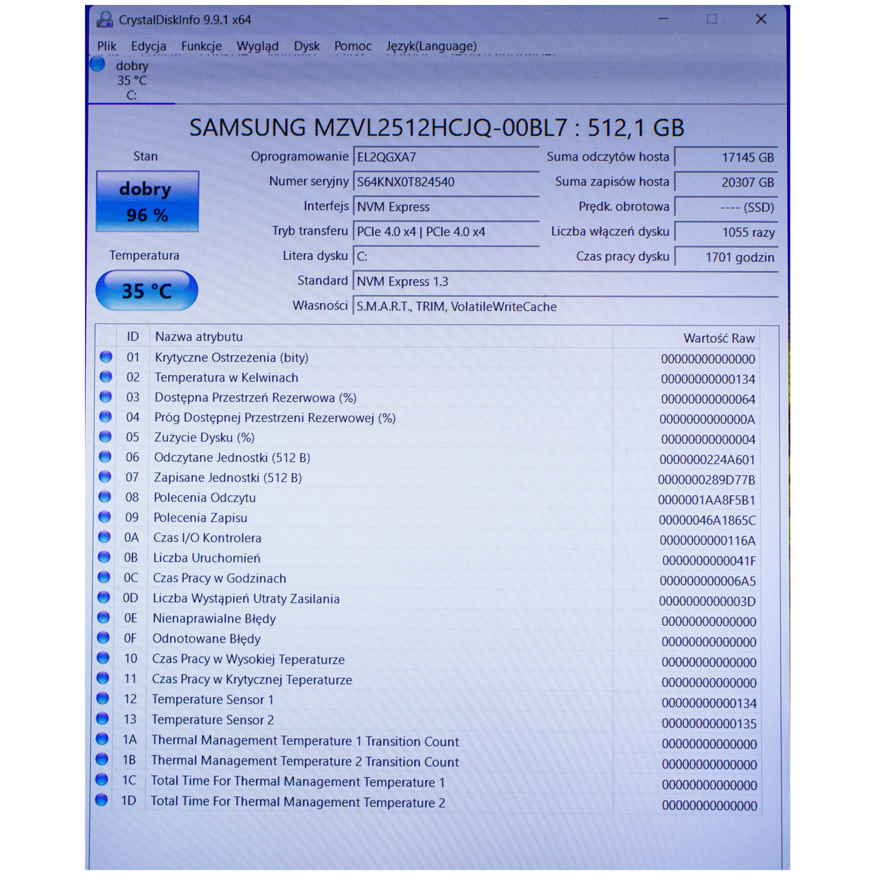Click the Litera dysku field
Screen dimensions: 875x875
[446, 256]
